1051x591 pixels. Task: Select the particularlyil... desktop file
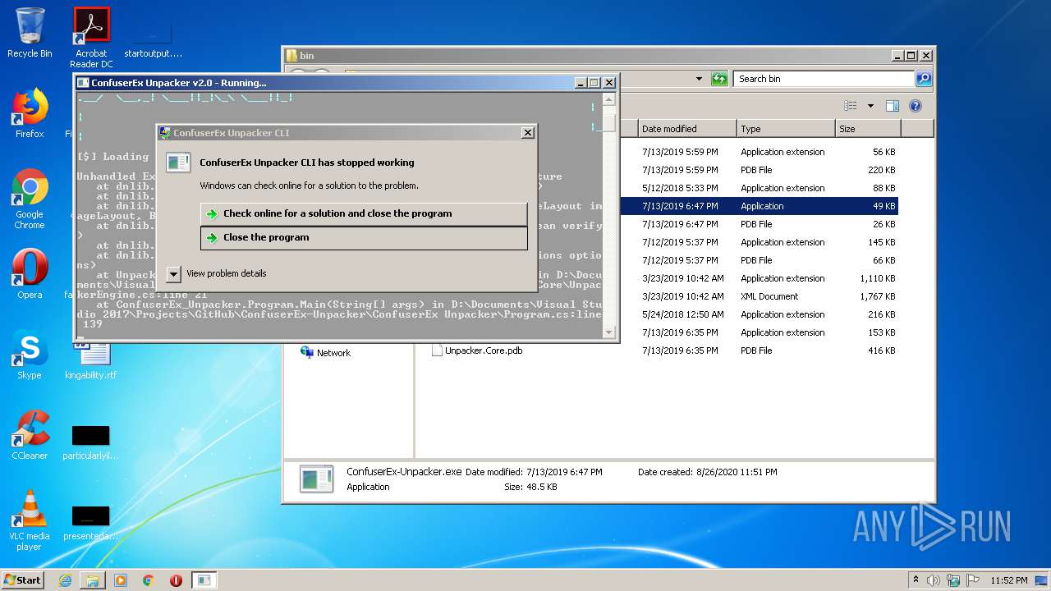[91, 442]
